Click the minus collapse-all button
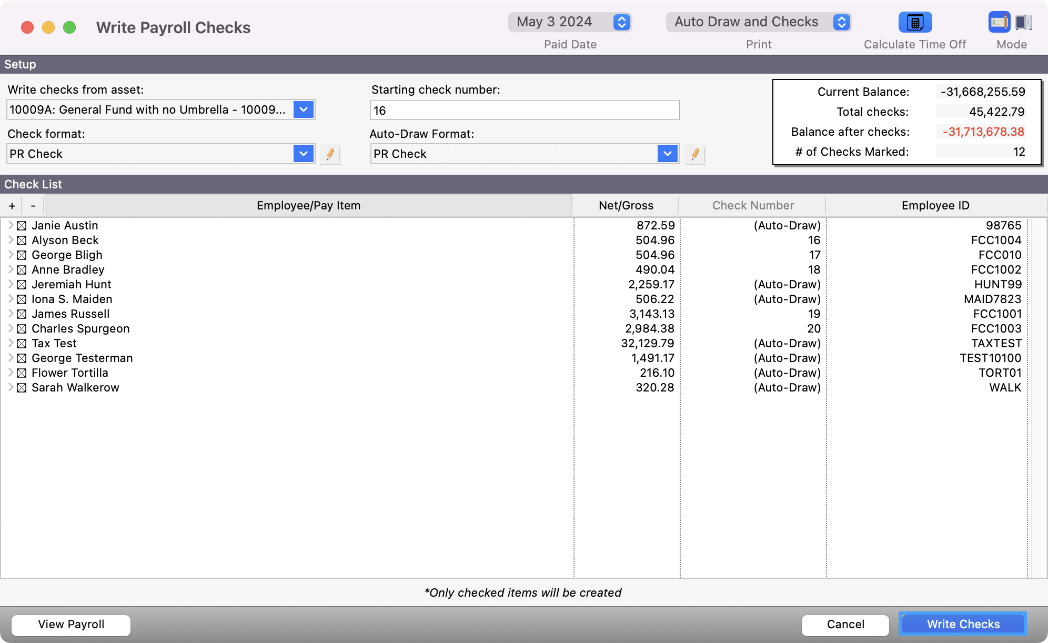Screen dimensions: 1048x643 click(x=33, y=206)
